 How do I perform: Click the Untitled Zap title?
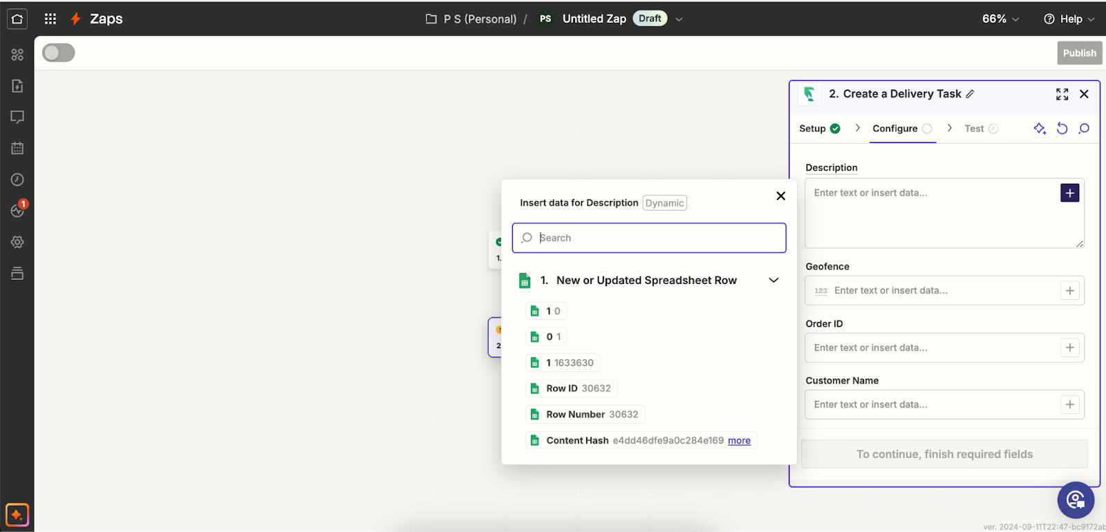[594, 19]
